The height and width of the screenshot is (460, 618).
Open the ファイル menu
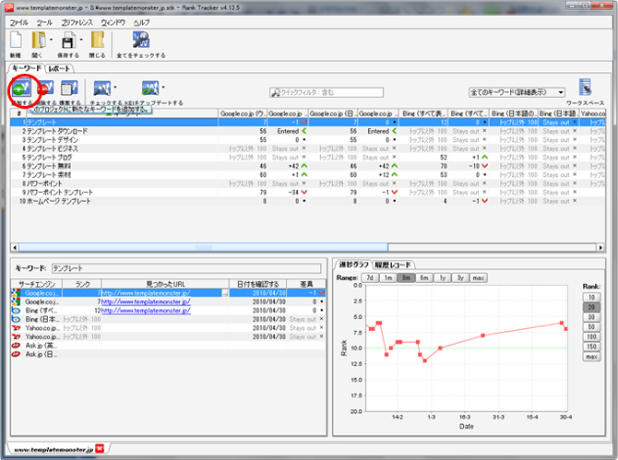click(x=19, y=22)
